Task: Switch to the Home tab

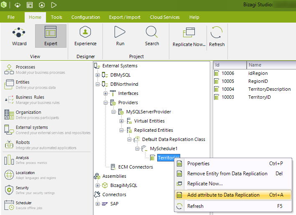Action: coord(35,17)
